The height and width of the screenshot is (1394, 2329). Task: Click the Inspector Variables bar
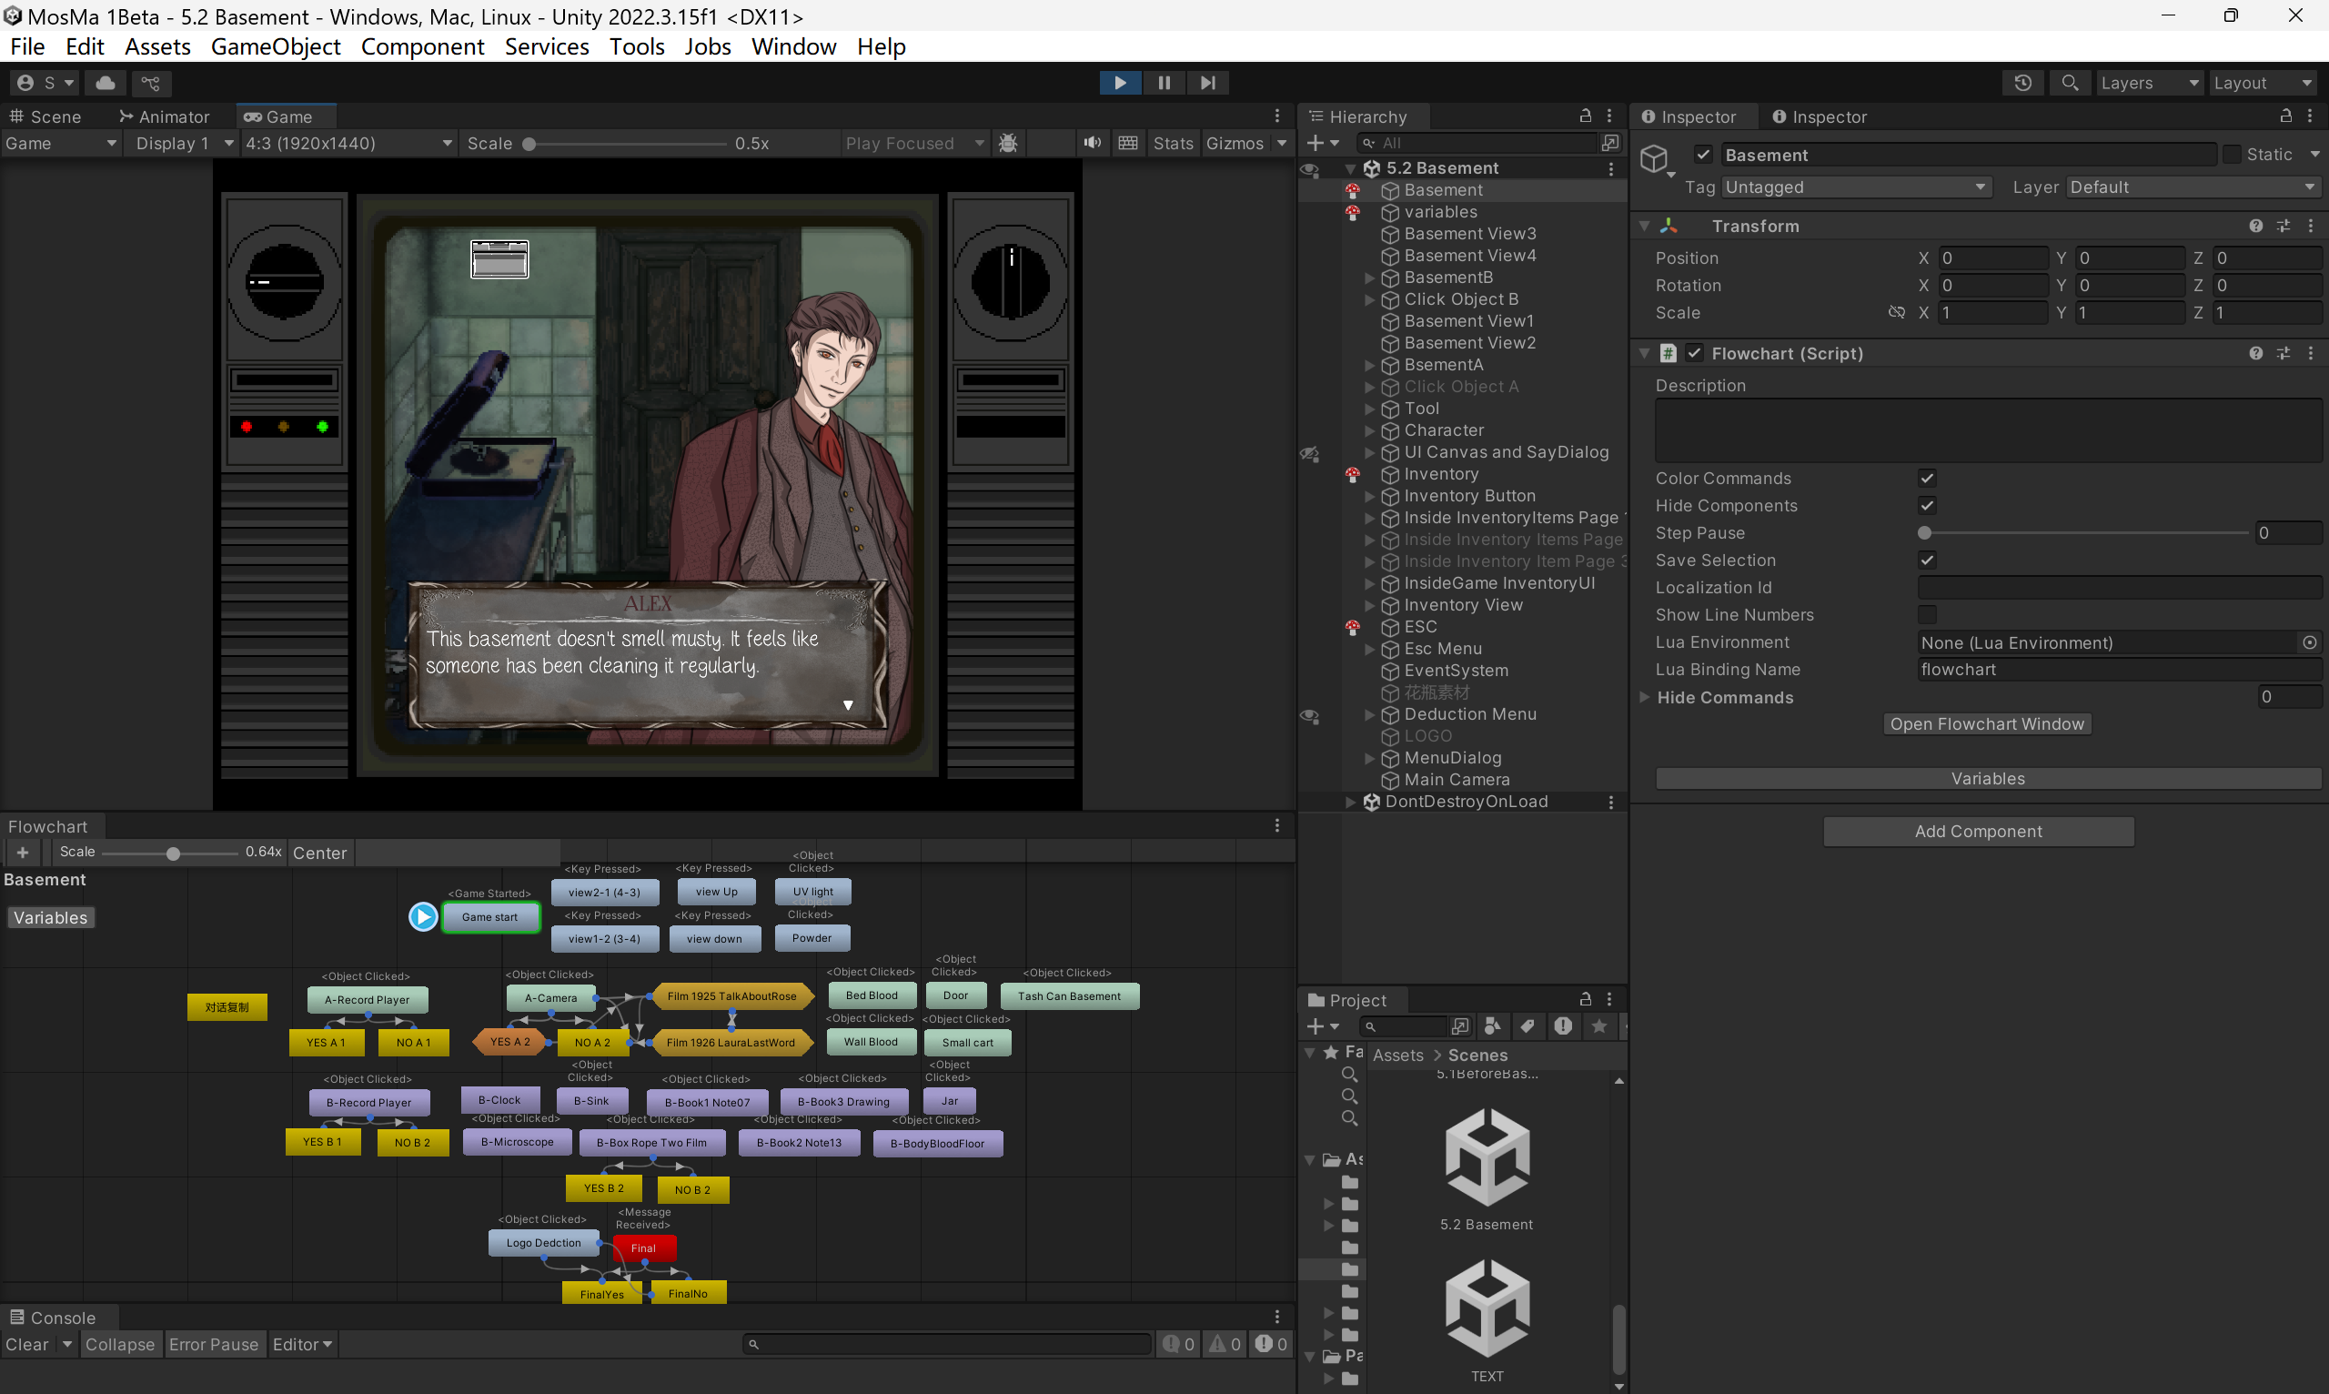pyautogui.click(x=1987, y=779)
